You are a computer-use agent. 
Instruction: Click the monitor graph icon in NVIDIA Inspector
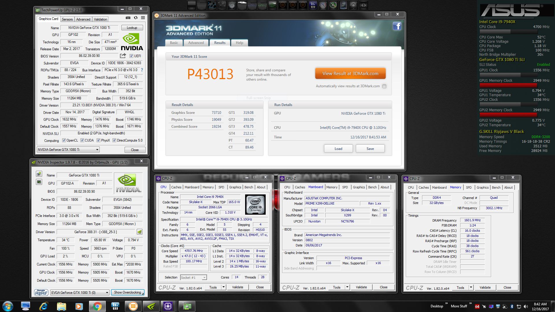click(39, 182)
